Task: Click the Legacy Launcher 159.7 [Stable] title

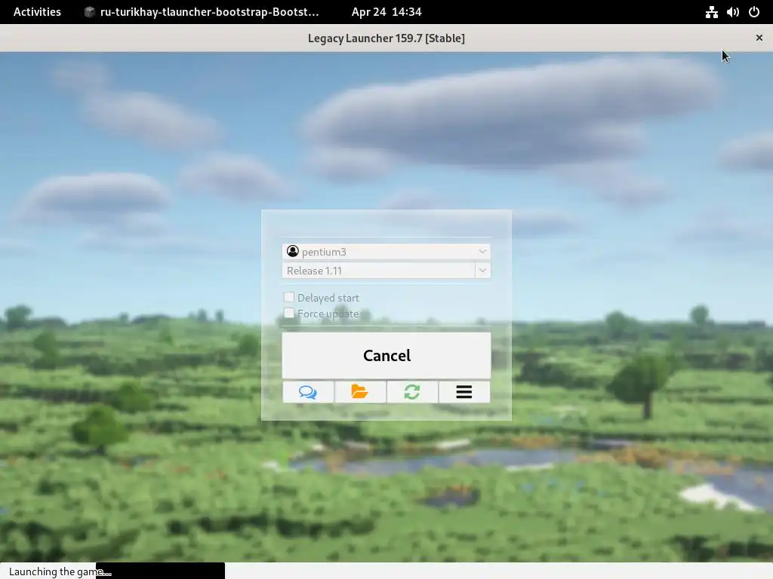Action: [x=386, y=38]
